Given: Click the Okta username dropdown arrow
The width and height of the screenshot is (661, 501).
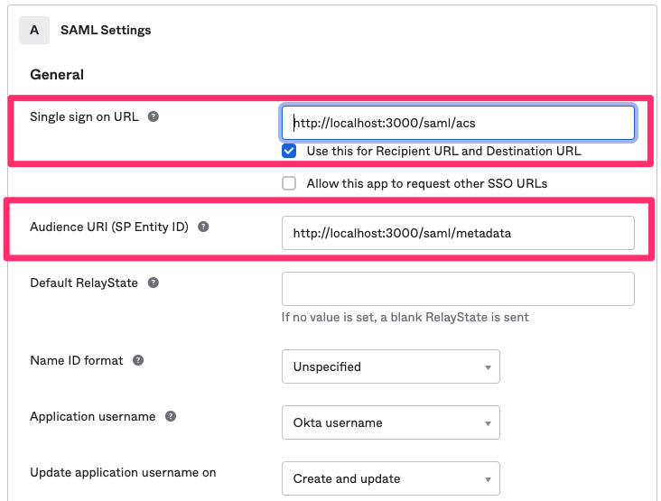Looking at the screenshot, I should (488, 423).
